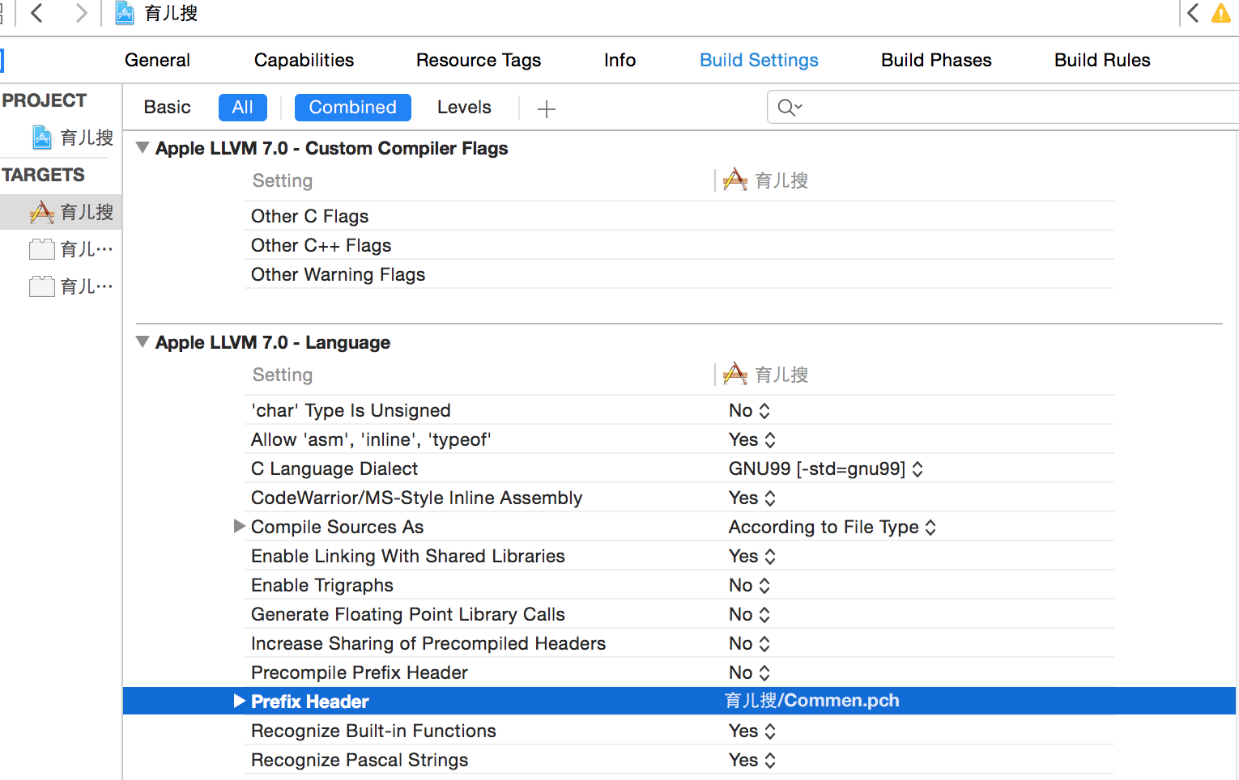Open Enable Linking With Shared Libraries value popup

(x=752, y=556)
